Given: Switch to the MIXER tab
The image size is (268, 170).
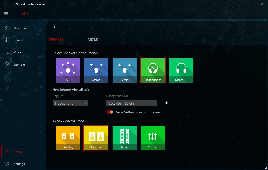Looking at the screenshot, I should tap(93, 39).
